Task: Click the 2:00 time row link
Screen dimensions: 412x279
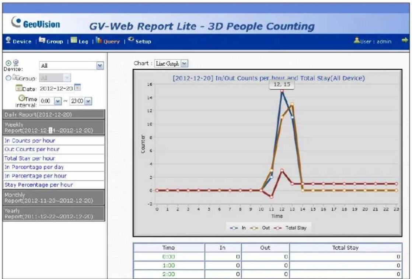Action: (x=168, y=274)
